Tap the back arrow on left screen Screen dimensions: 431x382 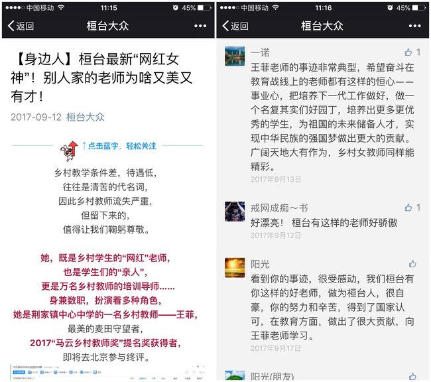point(21,26)
